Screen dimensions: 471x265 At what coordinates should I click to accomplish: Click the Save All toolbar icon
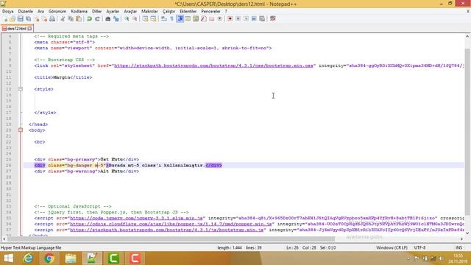[28, 18]
